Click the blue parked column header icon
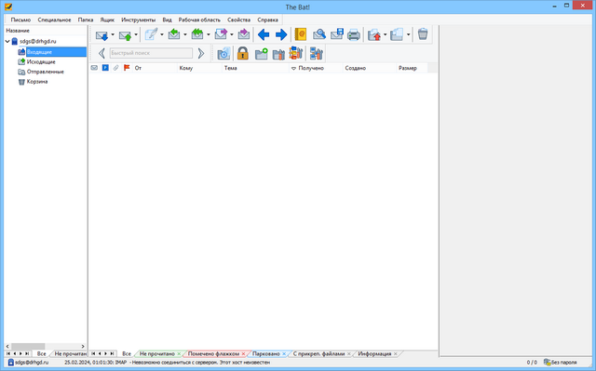596x371 pixels. tap(105, 68)
